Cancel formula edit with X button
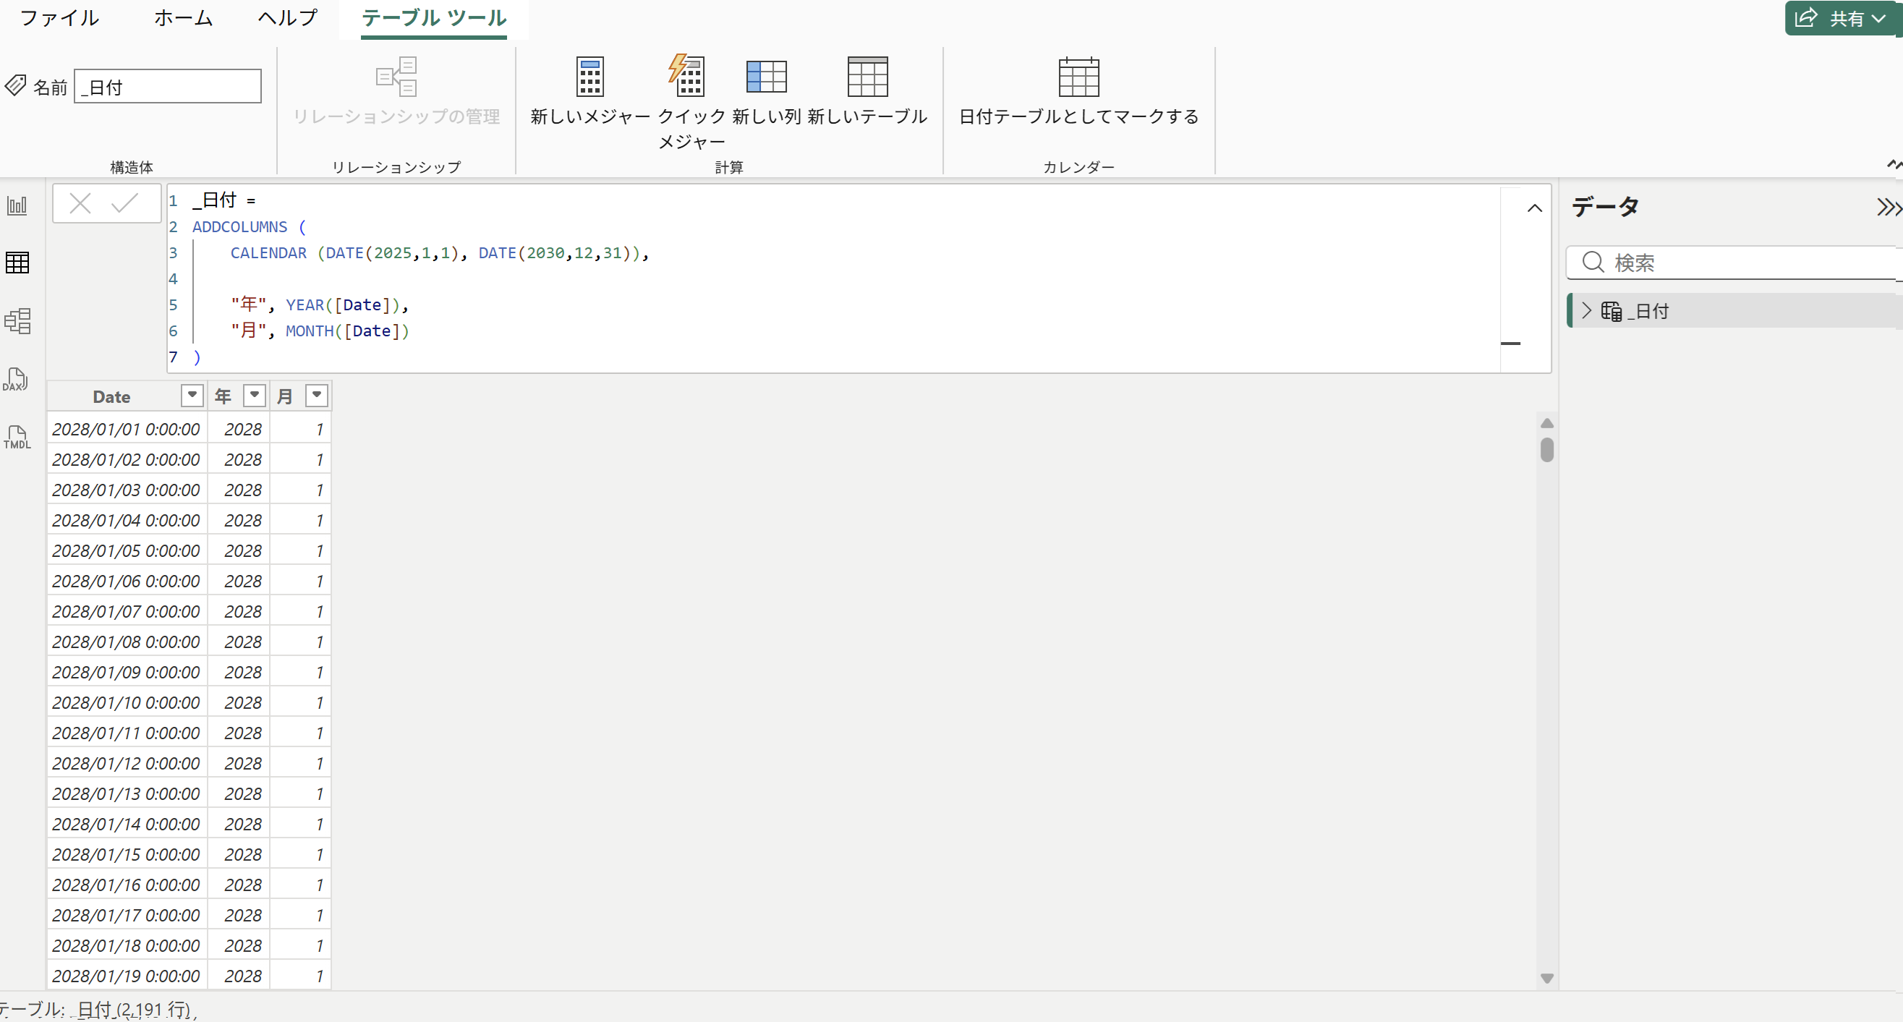The width and height of the screenshot is (1903, 1022). (80, 203)
